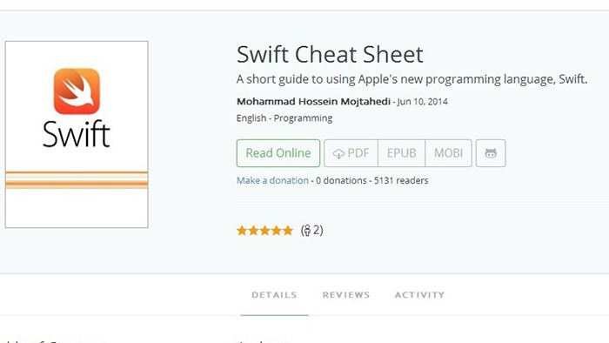Download the book as MOBI
The width and height of the screenshot is (609, 343).
click(448, 153)
